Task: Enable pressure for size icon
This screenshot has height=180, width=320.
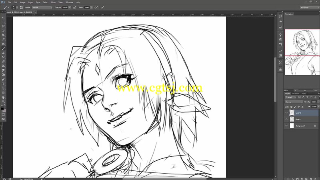Action: (x=102, y=8)
